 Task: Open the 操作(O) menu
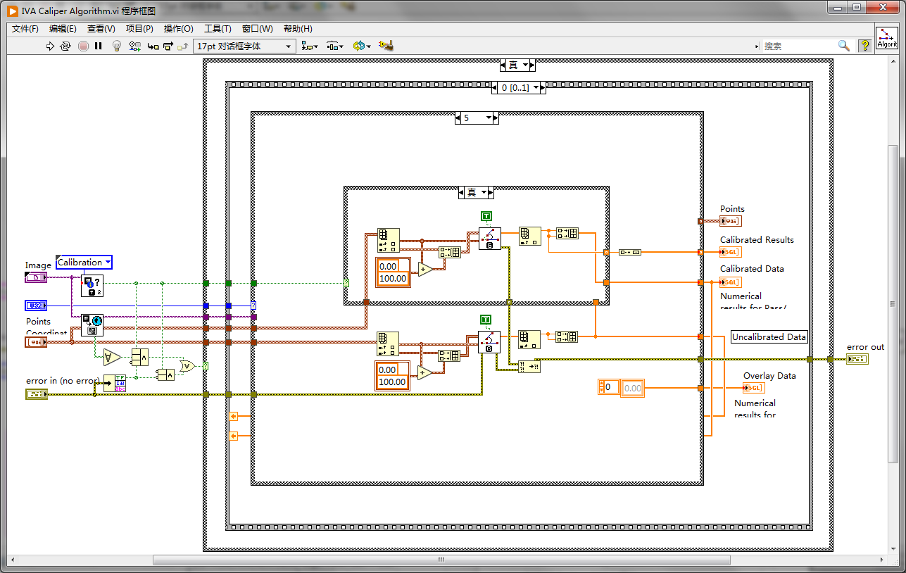(178, 29)
